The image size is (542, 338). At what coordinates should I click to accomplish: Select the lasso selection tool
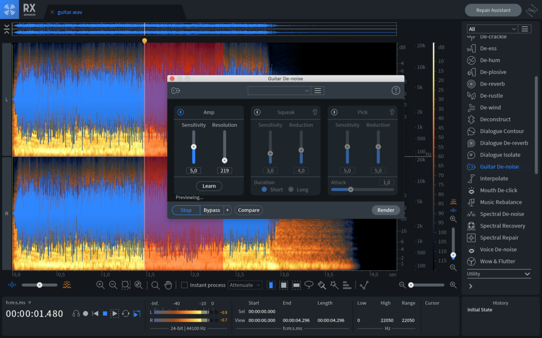309,285
